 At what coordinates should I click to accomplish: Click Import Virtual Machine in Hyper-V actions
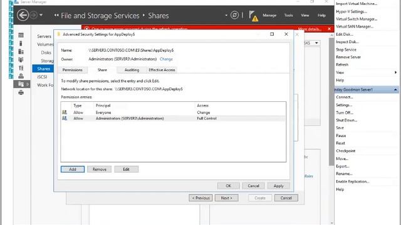click(x=357, y=4)
